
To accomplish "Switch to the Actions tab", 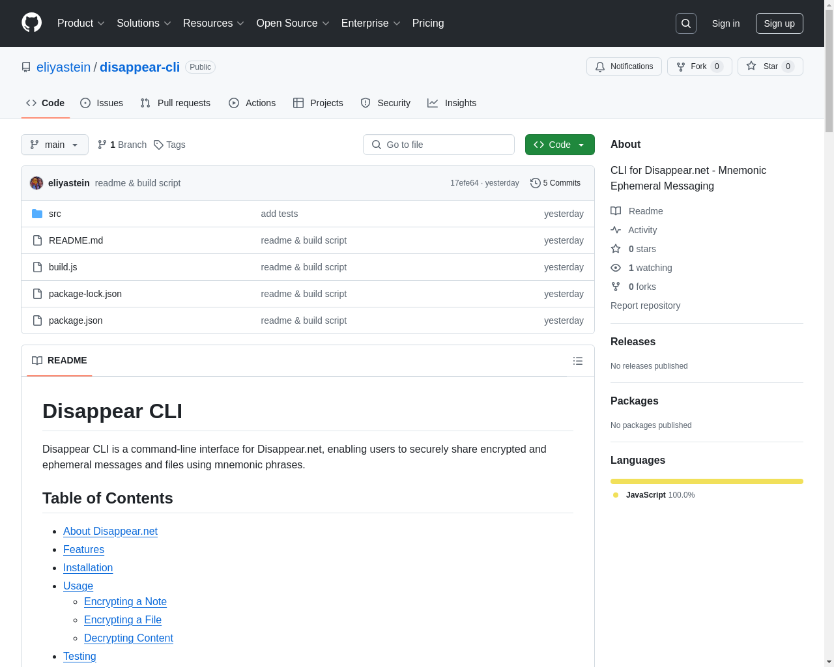I will tap(252, 103).
